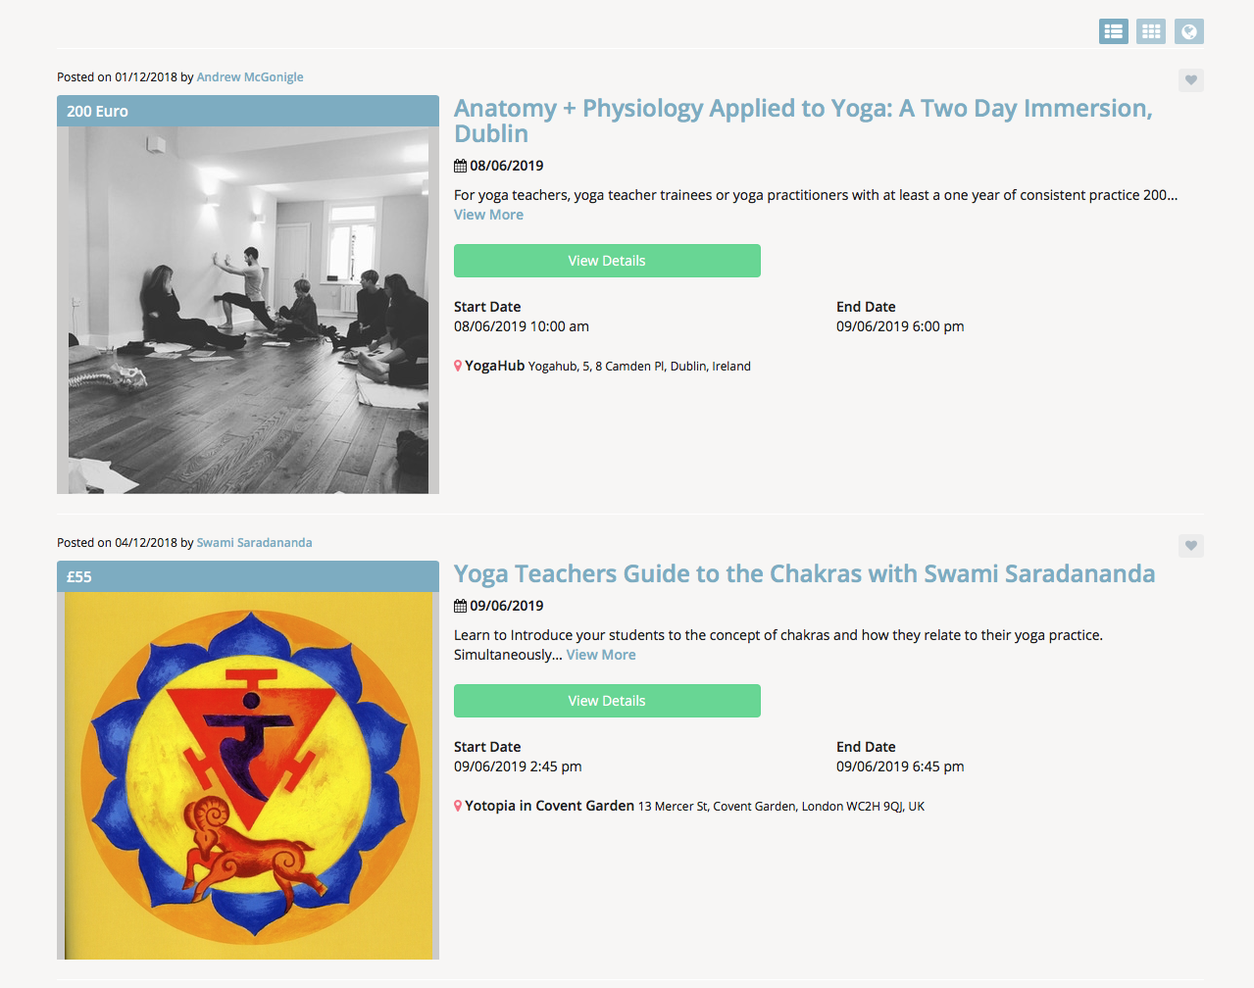Open the map view globe icon
Viewport: 1254px width, 988px height.
tap(1188, 31)
